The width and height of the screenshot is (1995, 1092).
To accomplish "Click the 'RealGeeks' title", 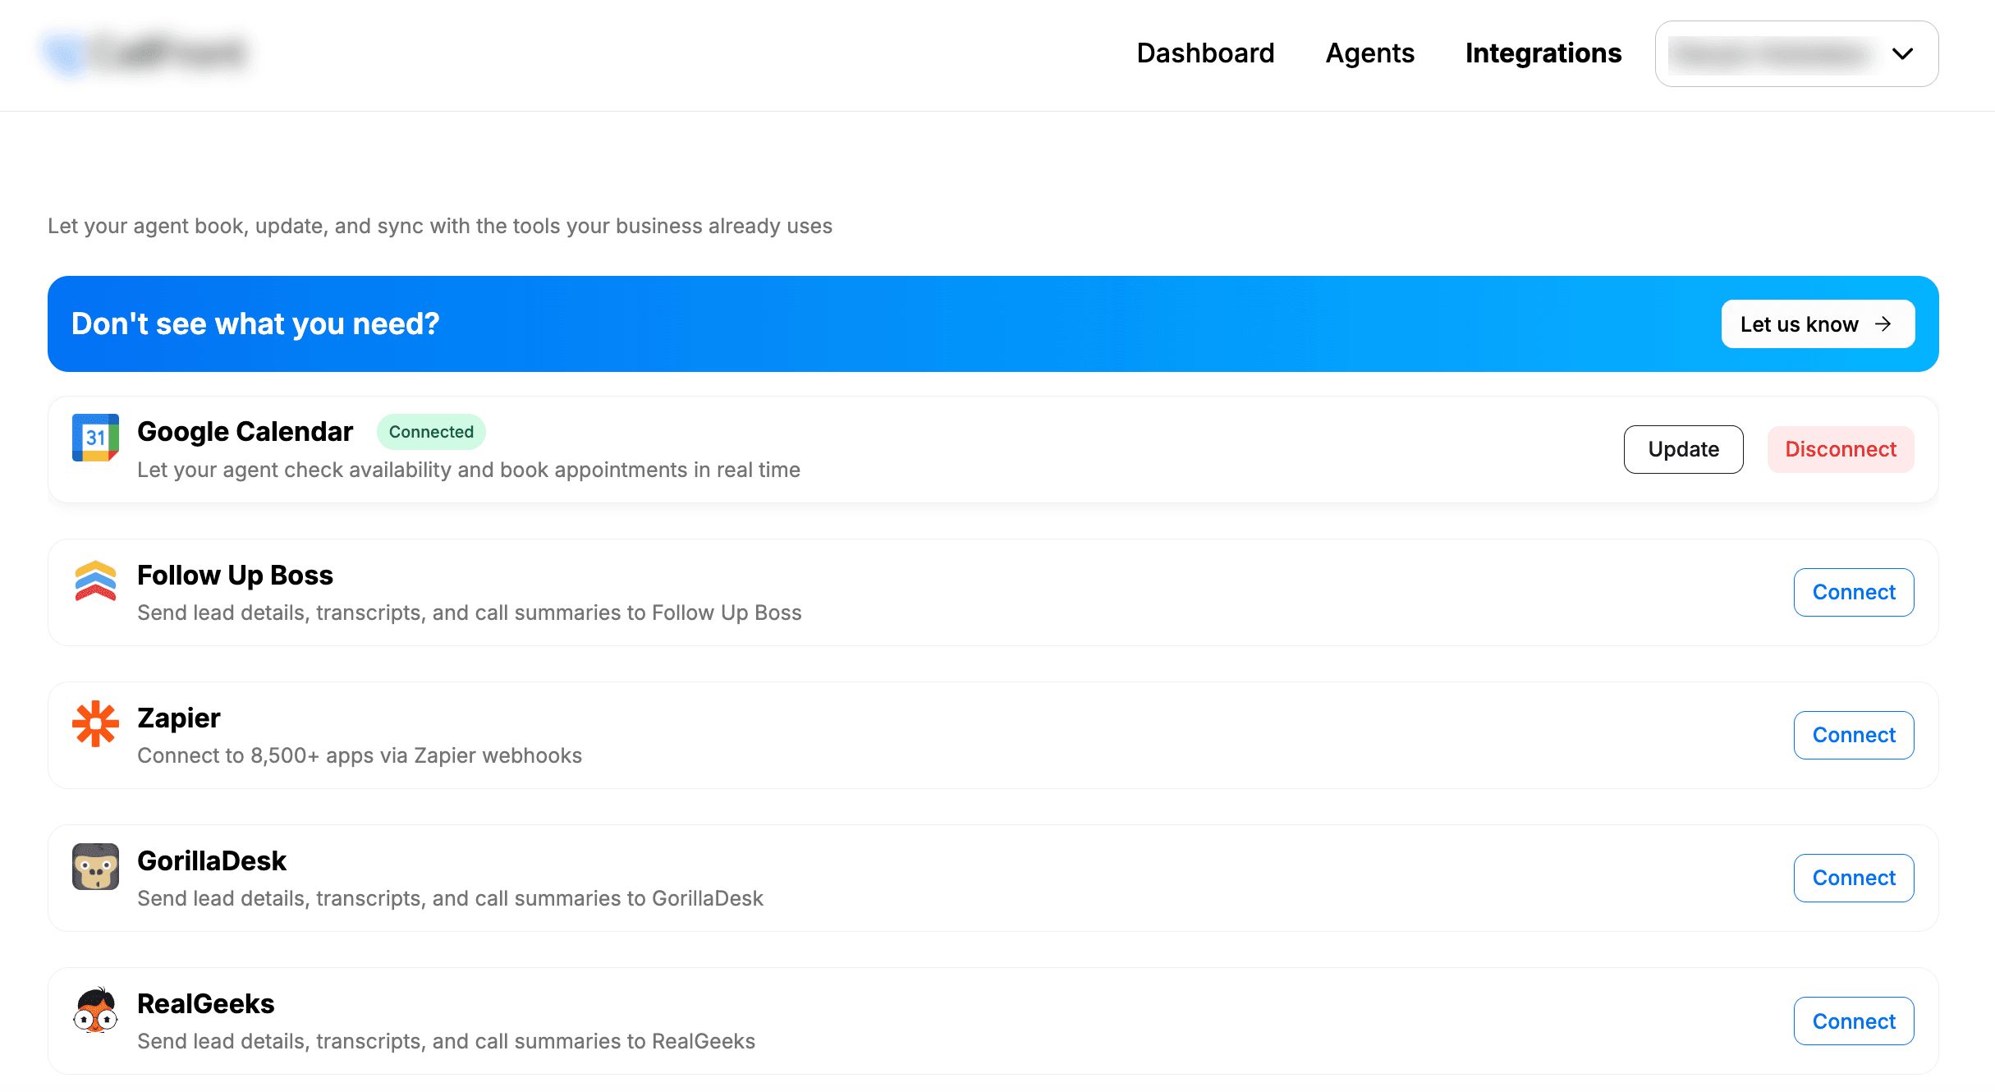I will [206, 1003].
